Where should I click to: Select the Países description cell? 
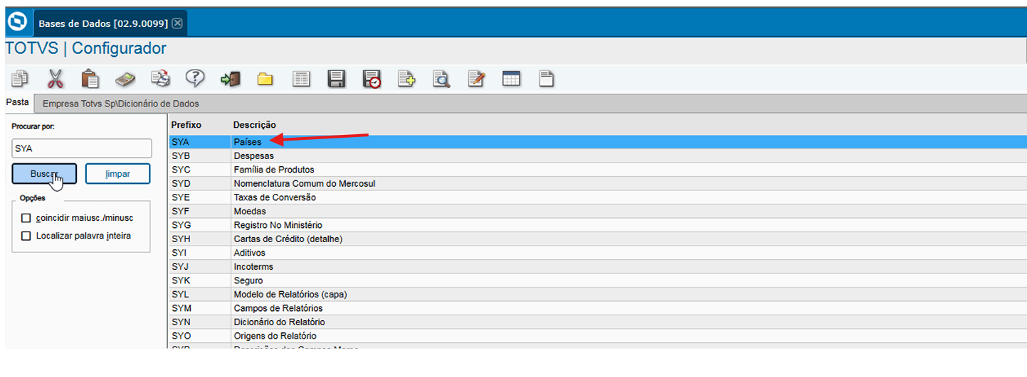tap(629, 142)
